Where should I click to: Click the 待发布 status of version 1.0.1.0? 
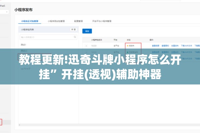(x=131, y=46)
